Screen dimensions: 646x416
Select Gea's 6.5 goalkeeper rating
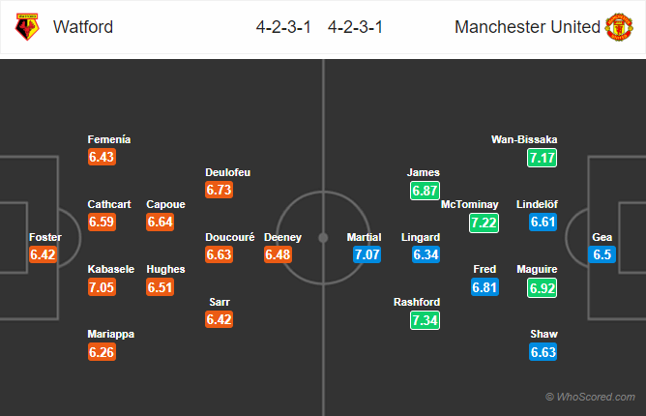tap(602, 254)
